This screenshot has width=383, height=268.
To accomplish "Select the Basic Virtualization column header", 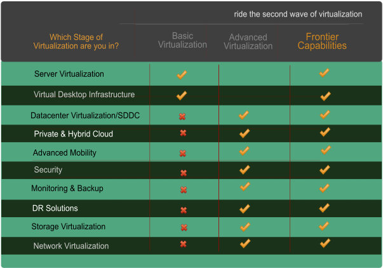I will pos(182,40).
